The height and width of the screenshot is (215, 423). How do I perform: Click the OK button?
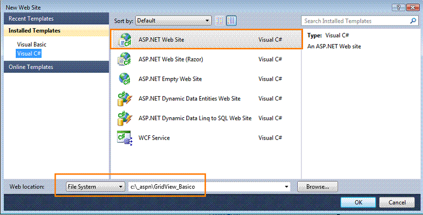[x=358, y=202]
